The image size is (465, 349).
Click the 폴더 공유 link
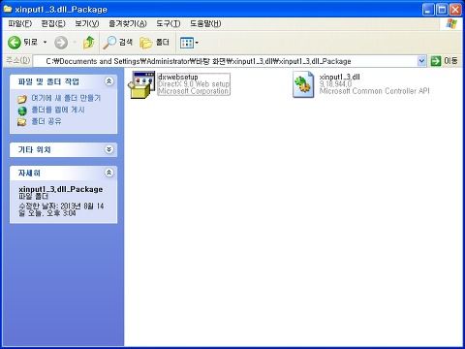click(46, 121)
